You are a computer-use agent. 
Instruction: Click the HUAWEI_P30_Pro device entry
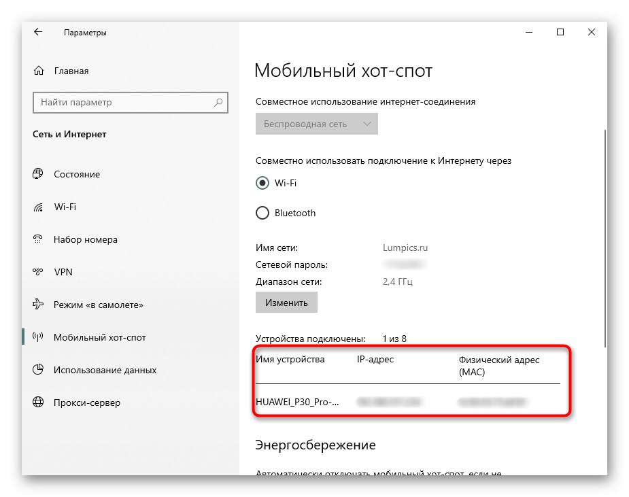pos(297,402)
